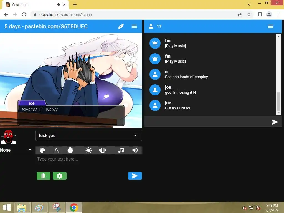Click the chat scrollbar up arrow
The height and width of the screenshot is (213, 284).
[278, 36]
